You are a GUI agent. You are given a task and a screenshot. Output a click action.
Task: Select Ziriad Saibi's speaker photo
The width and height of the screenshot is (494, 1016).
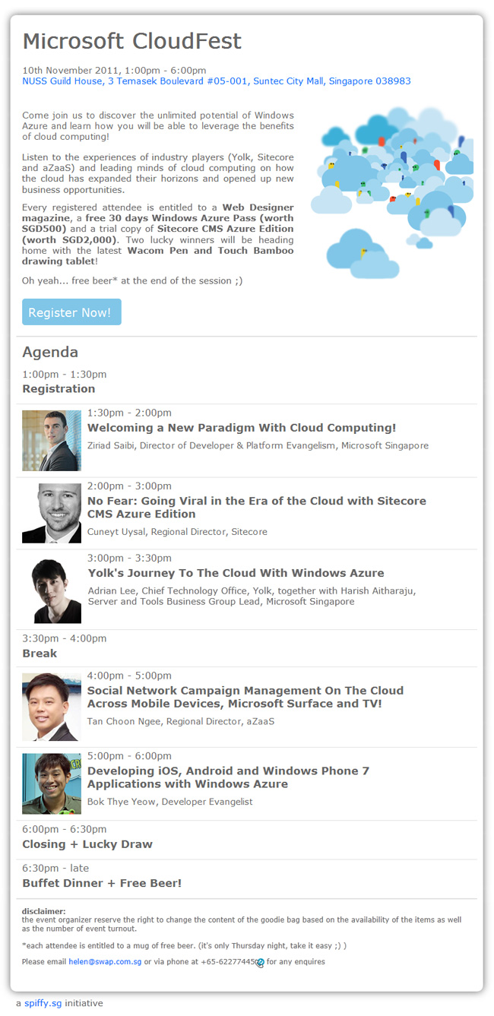pos(52,441)
